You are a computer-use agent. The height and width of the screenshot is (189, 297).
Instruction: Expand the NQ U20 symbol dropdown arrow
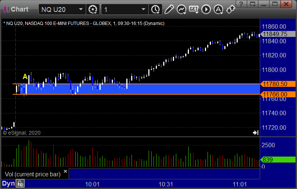pos(81,9)
